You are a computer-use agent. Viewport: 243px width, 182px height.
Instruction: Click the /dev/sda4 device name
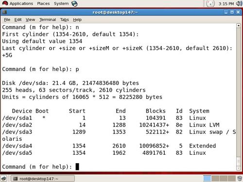pyautogui.click(x=17, y=146)
